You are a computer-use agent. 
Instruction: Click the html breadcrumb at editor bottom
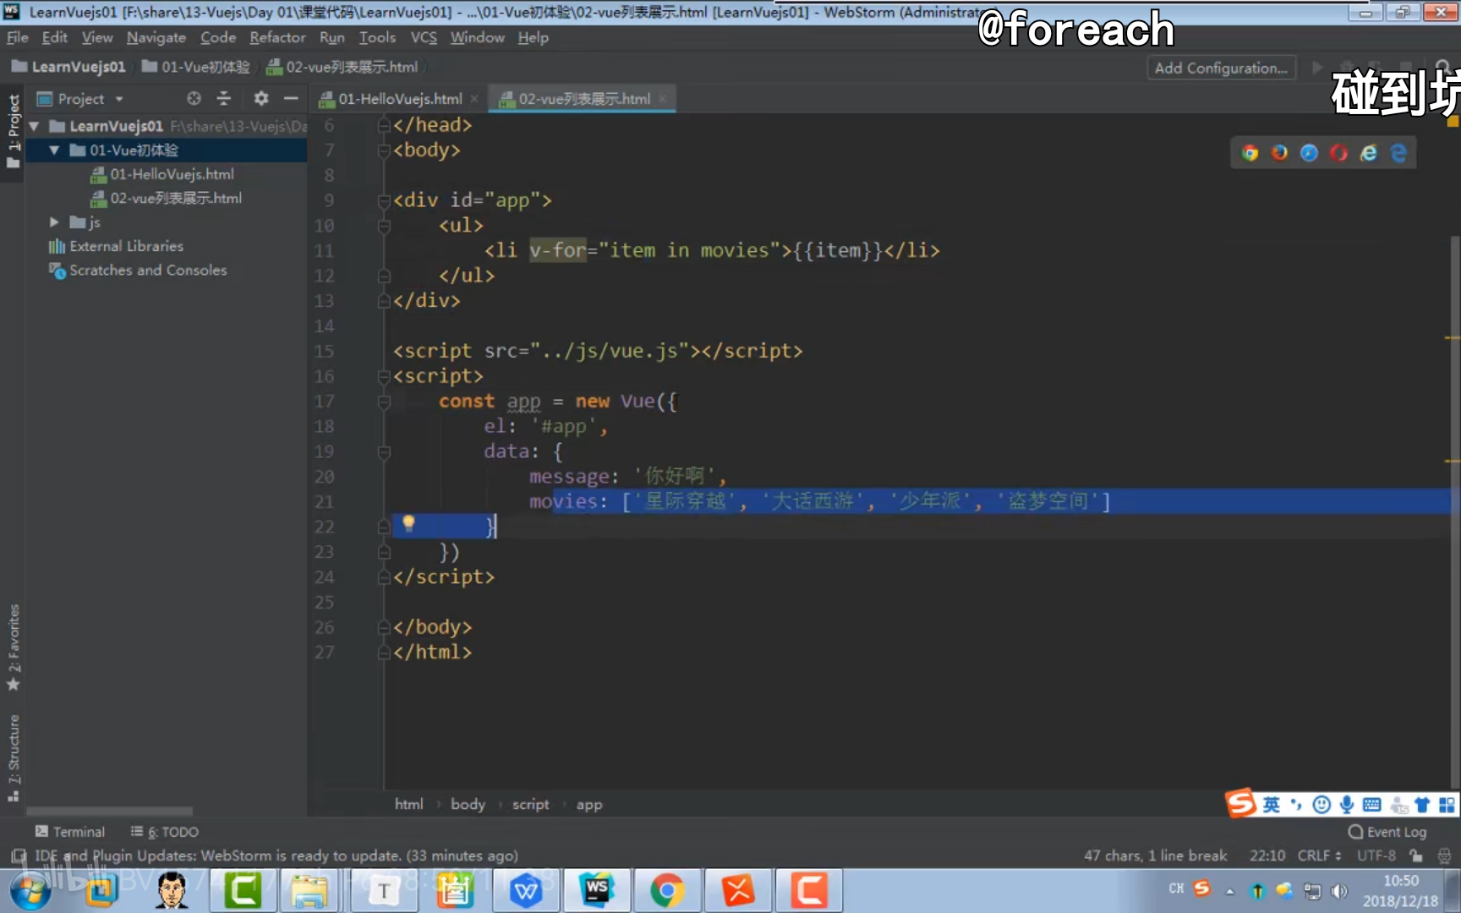(409, 804)
